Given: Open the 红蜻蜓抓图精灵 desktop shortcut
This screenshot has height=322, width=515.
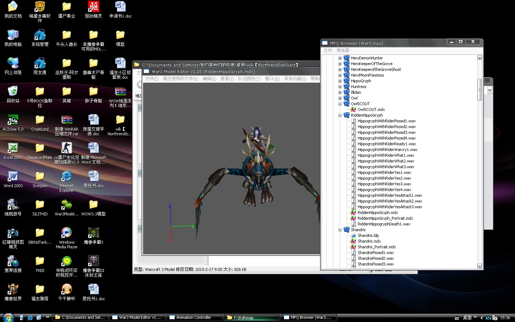Looking at the screenshot, I should tap(13, 238).
